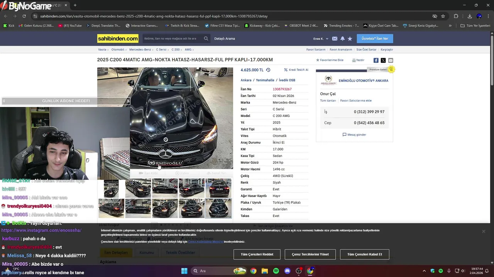
Task: Go back with browser back arrow
Action: point(5,16)
